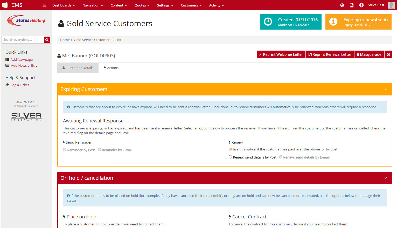This screenshot has width=397, height=228.
Task: Select Renew, send details by Post radio
Action: (x=230, y=157)
